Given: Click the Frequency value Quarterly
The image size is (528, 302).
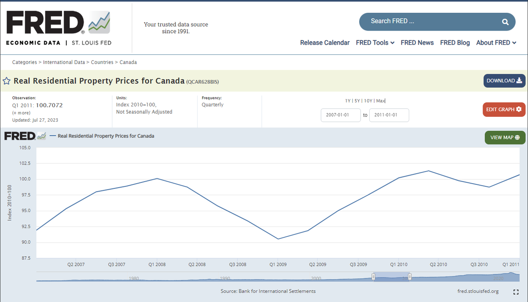Looking at the screenshot, I should [212, 105].
